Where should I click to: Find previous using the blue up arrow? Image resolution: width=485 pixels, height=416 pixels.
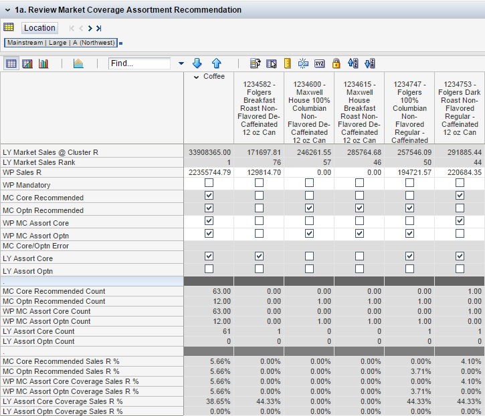coord(217,63)
